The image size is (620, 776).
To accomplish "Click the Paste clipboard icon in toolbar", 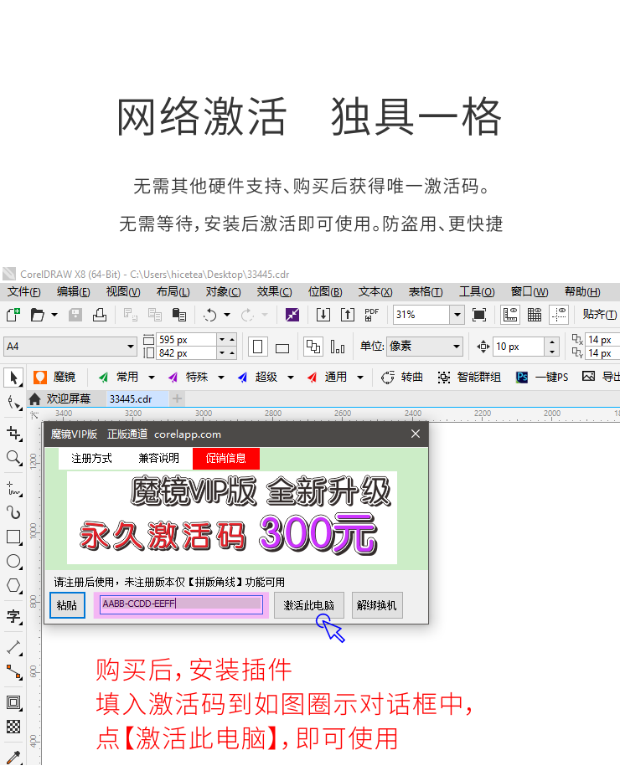I will (x=178, y=315).
